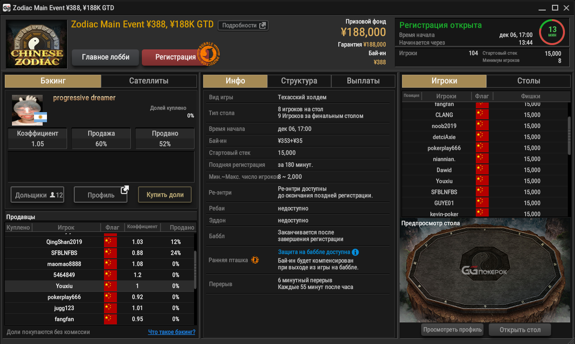Open the Выплаты payouts tab

pos(363,81)
